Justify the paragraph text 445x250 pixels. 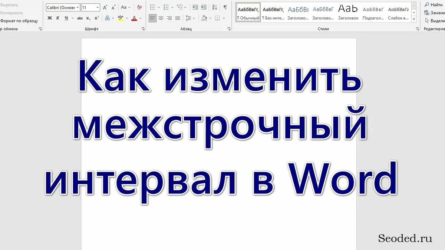click(178, 18)
